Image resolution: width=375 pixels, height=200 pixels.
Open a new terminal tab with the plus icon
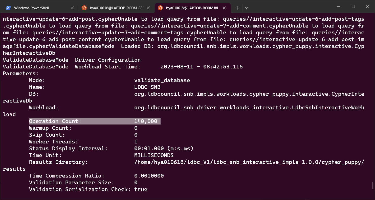click(237, 8)
